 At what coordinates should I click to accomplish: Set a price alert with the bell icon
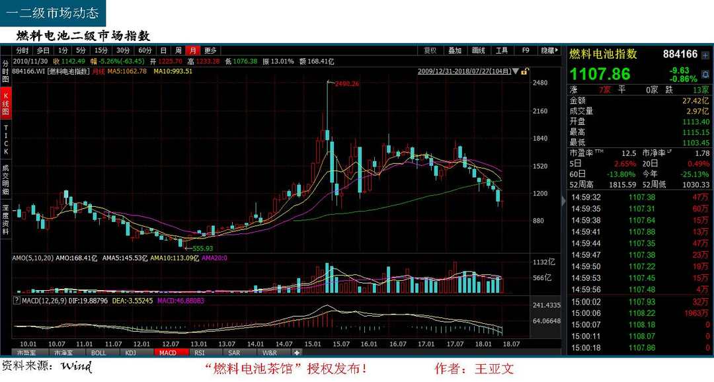tap(705, 74)
